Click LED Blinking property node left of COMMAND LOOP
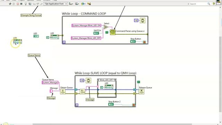 coord(55,37)
